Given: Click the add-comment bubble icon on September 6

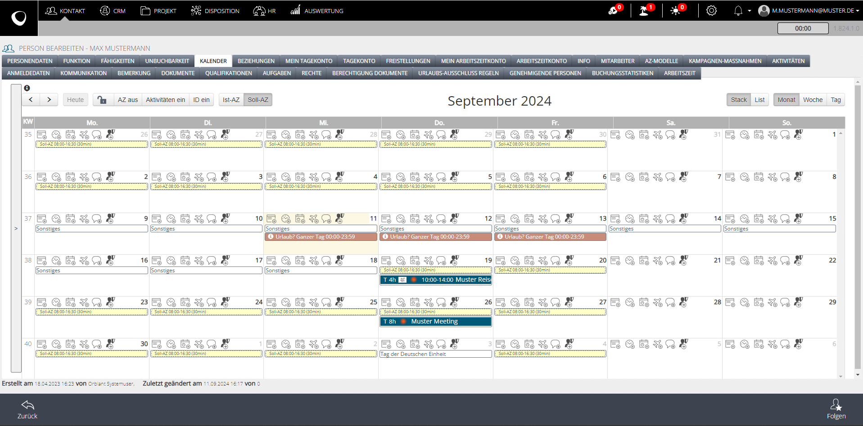Looking at the screenshot, I should click(556, 177).
